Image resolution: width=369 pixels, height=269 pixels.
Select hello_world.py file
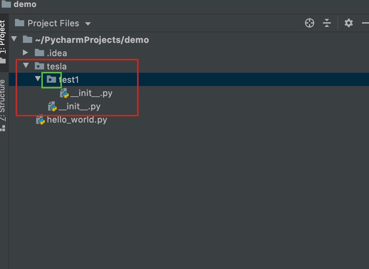77,120
